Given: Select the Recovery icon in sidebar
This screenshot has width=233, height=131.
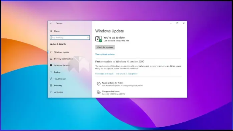Looking at the screenshot, I should (x=51, y=85).
